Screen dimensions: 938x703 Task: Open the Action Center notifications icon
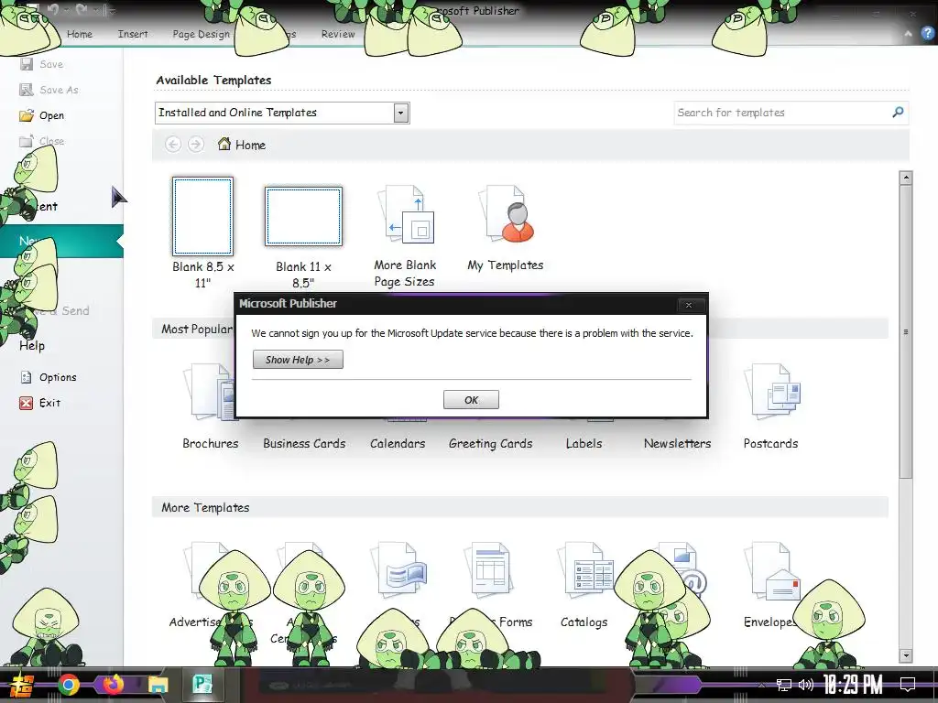tap(908, 685)
